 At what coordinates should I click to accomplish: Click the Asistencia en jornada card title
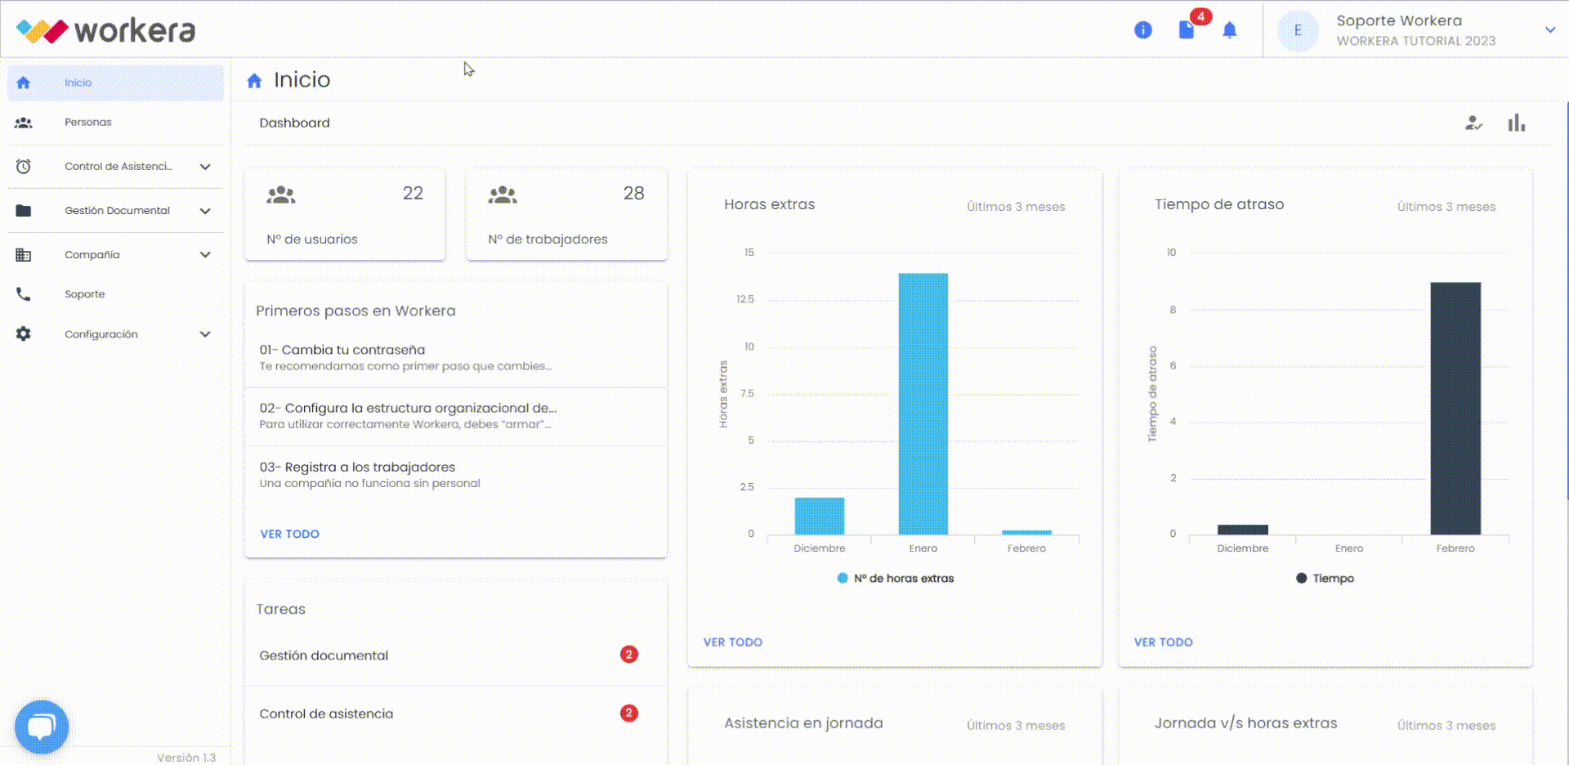click(x=803, y=723)
